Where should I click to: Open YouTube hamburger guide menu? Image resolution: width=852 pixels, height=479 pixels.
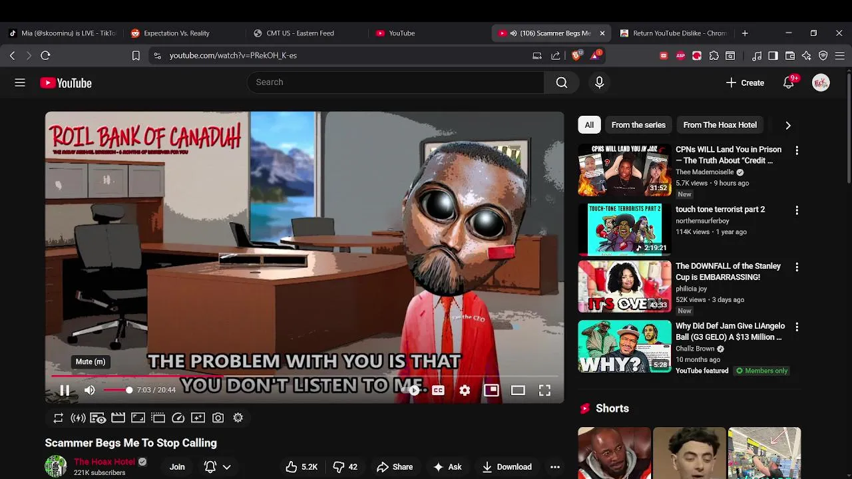[20, 82]
